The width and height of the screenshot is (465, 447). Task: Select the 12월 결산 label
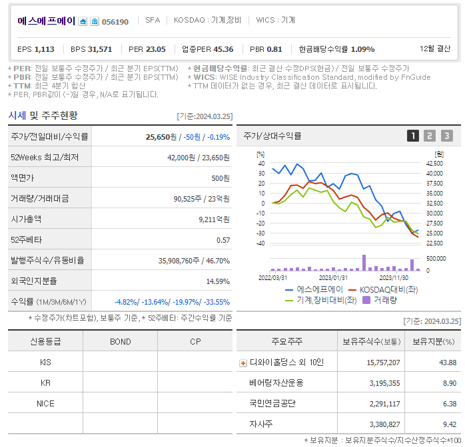click(435, 49)
